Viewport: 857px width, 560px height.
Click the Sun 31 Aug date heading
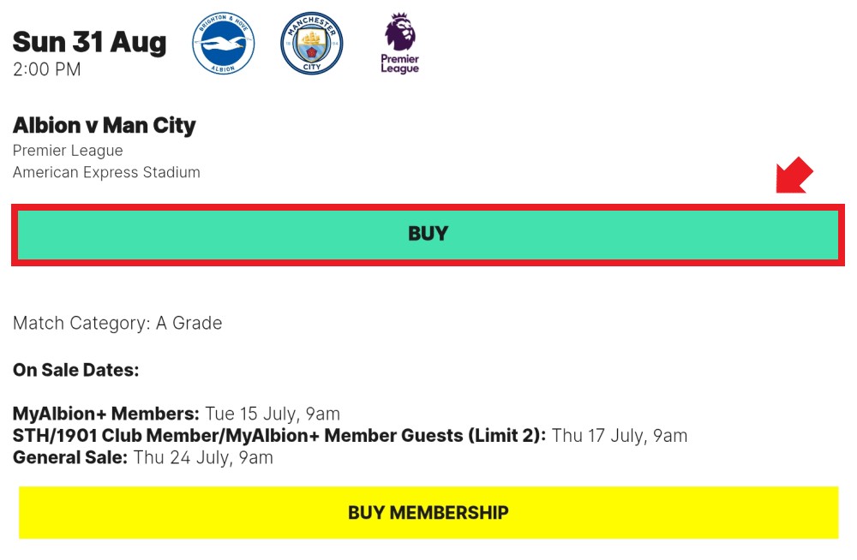pyautogui.click(x=89, y=42)
